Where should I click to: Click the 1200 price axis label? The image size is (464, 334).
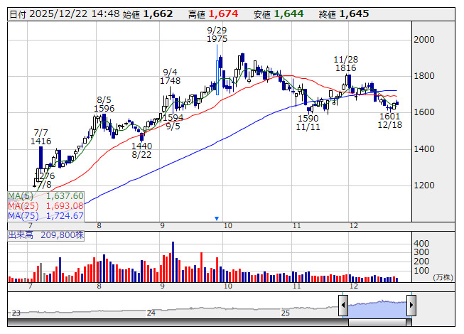[x=424, y=185]
